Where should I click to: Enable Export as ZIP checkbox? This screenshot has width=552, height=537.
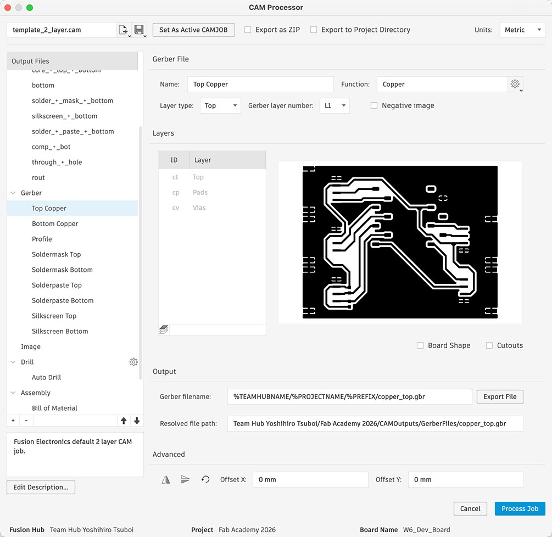[248, 30]
